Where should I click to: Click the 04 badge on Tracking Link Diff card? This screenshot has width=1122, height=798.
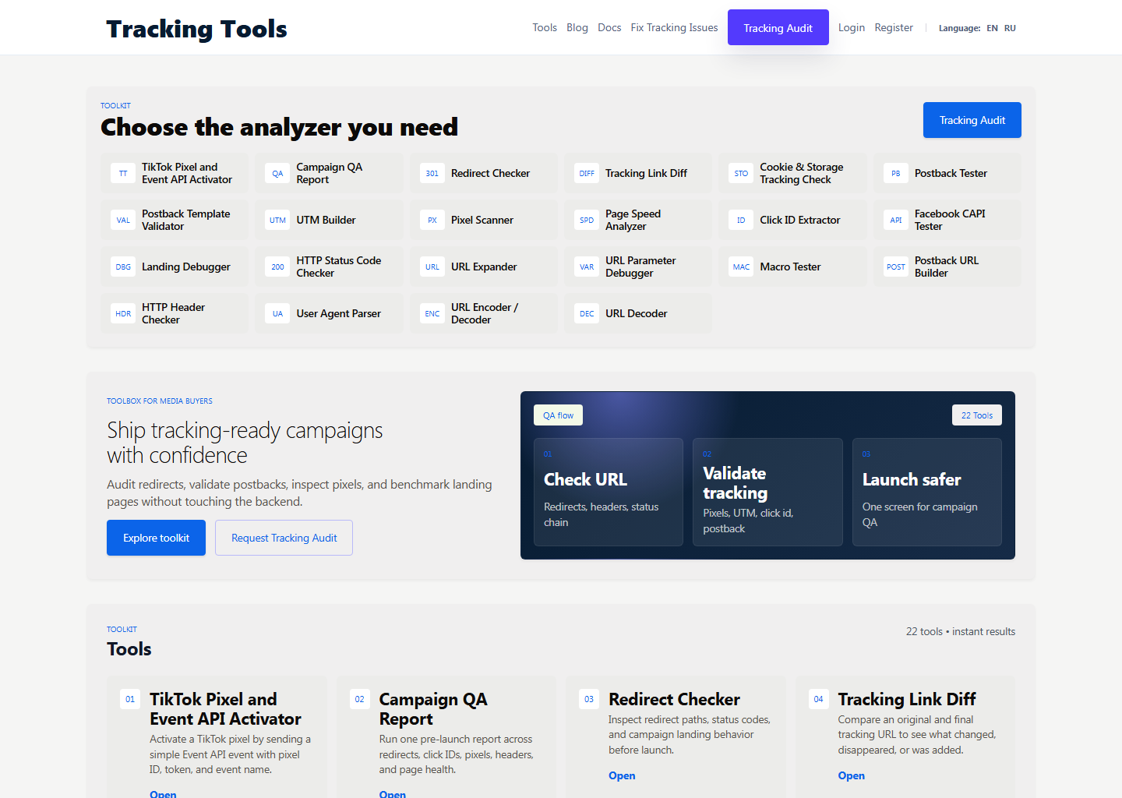[x=818, y=699]
